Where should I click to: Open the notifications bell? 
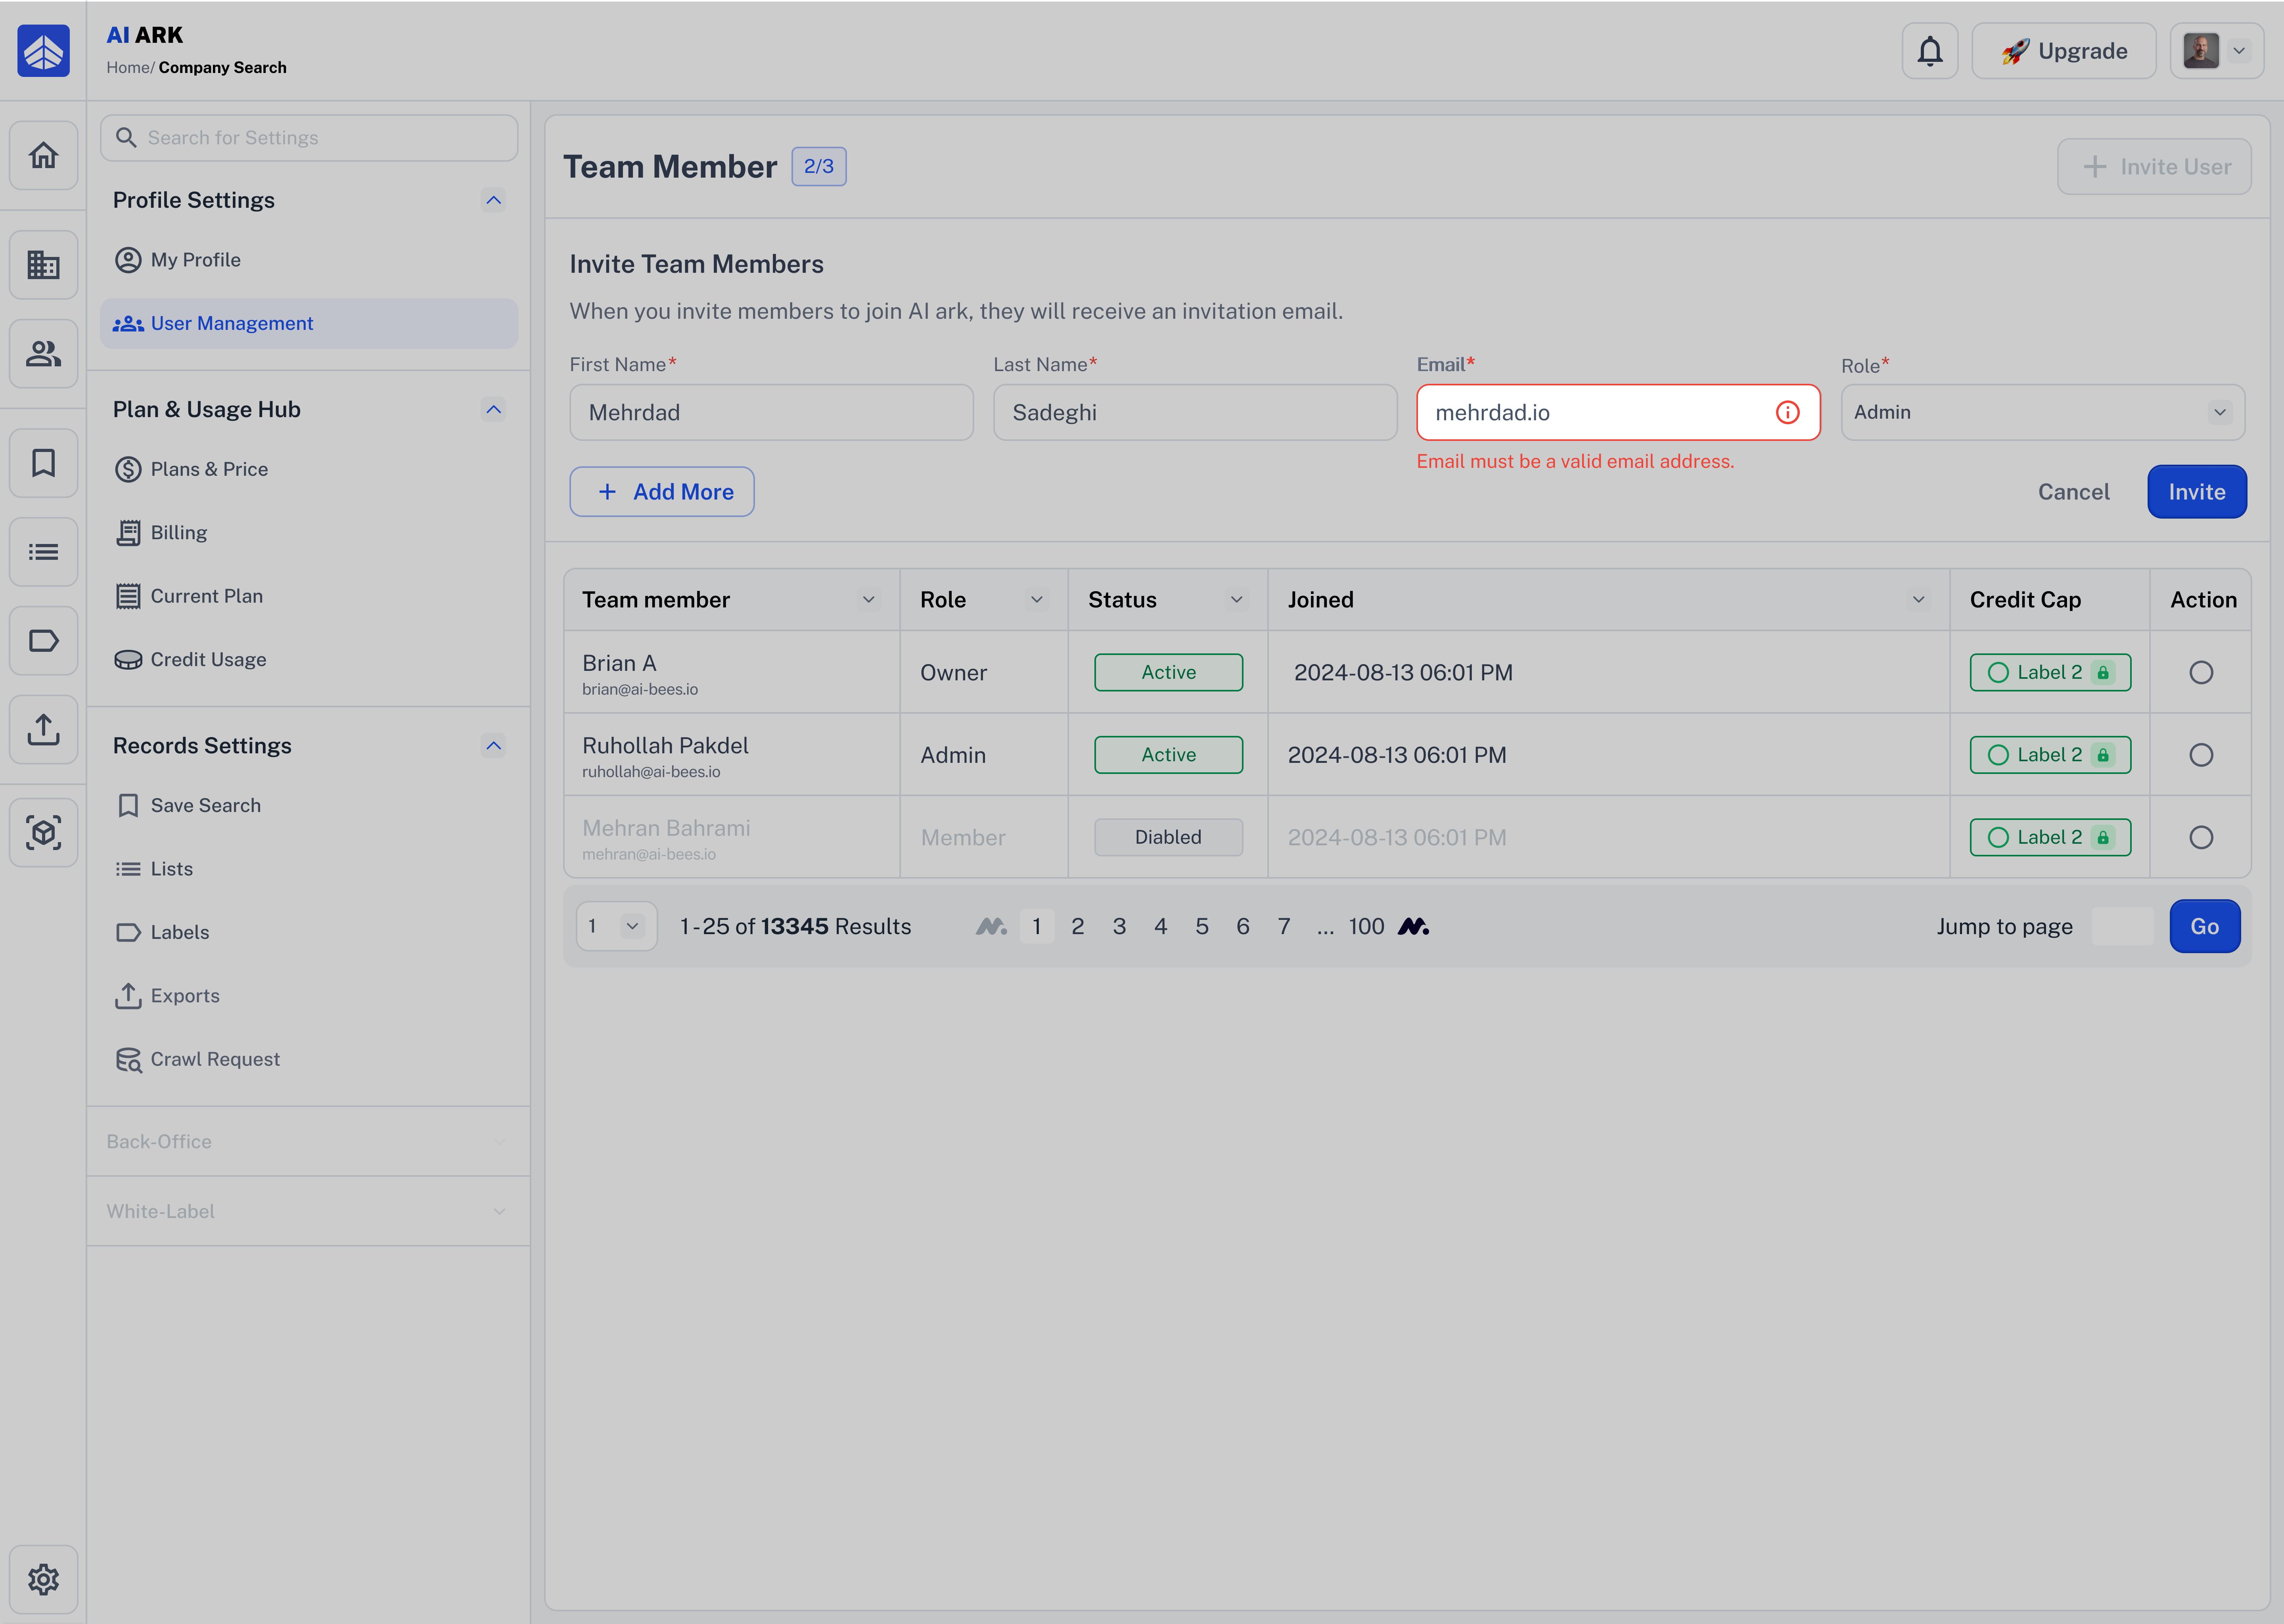pos(1929,51)
